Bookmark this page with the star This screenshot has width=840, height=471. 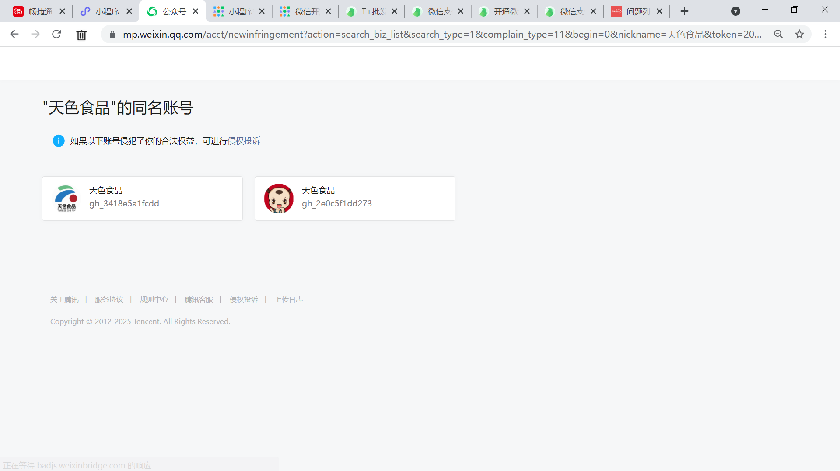(800, 34)
